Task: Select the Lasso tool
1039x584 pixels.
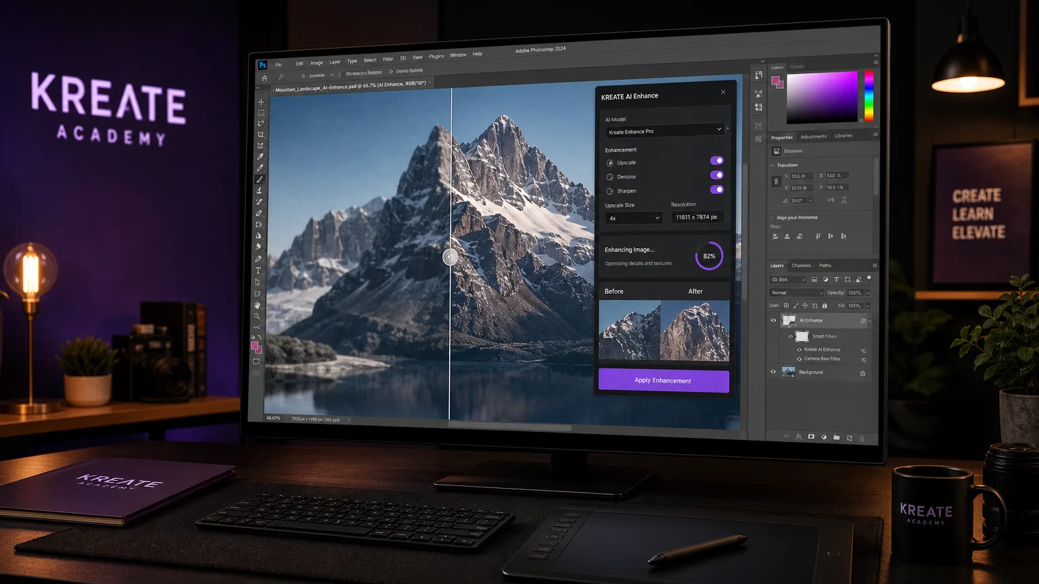Action: [261, 124]
